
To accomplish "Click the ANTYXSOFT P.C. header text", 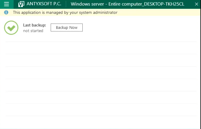I will (44, 4).
